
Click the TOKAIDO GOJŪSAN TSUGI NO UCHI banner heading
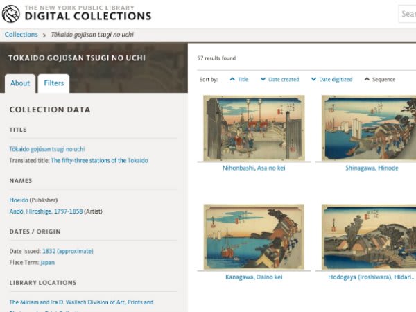click(x=77, y=58)
